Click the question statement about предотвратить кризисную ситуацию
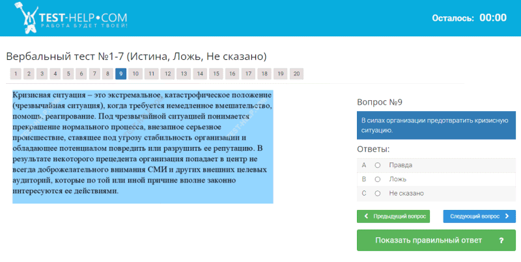The image size is (521, 262). (x=436, y=125)
